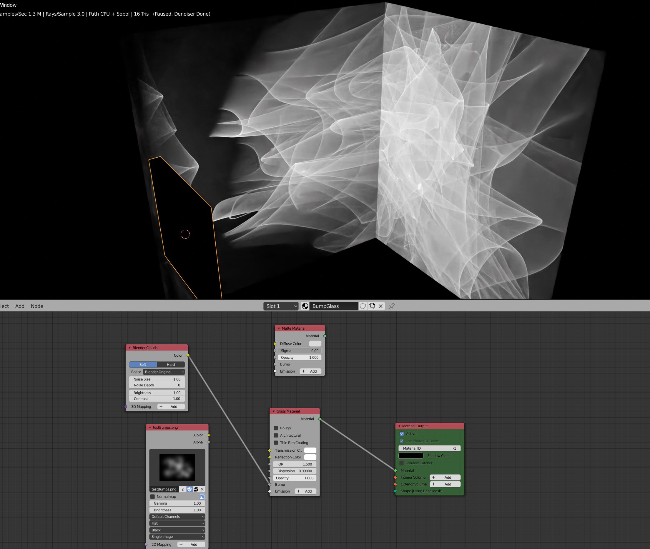The width and height of the screenshot is (650, 549).
Task: Click the pack image icon for testBumps.png
Action: (x=196, y=489)
